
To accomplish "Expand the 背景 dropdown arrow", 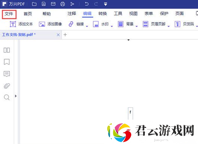I will 136,26.
